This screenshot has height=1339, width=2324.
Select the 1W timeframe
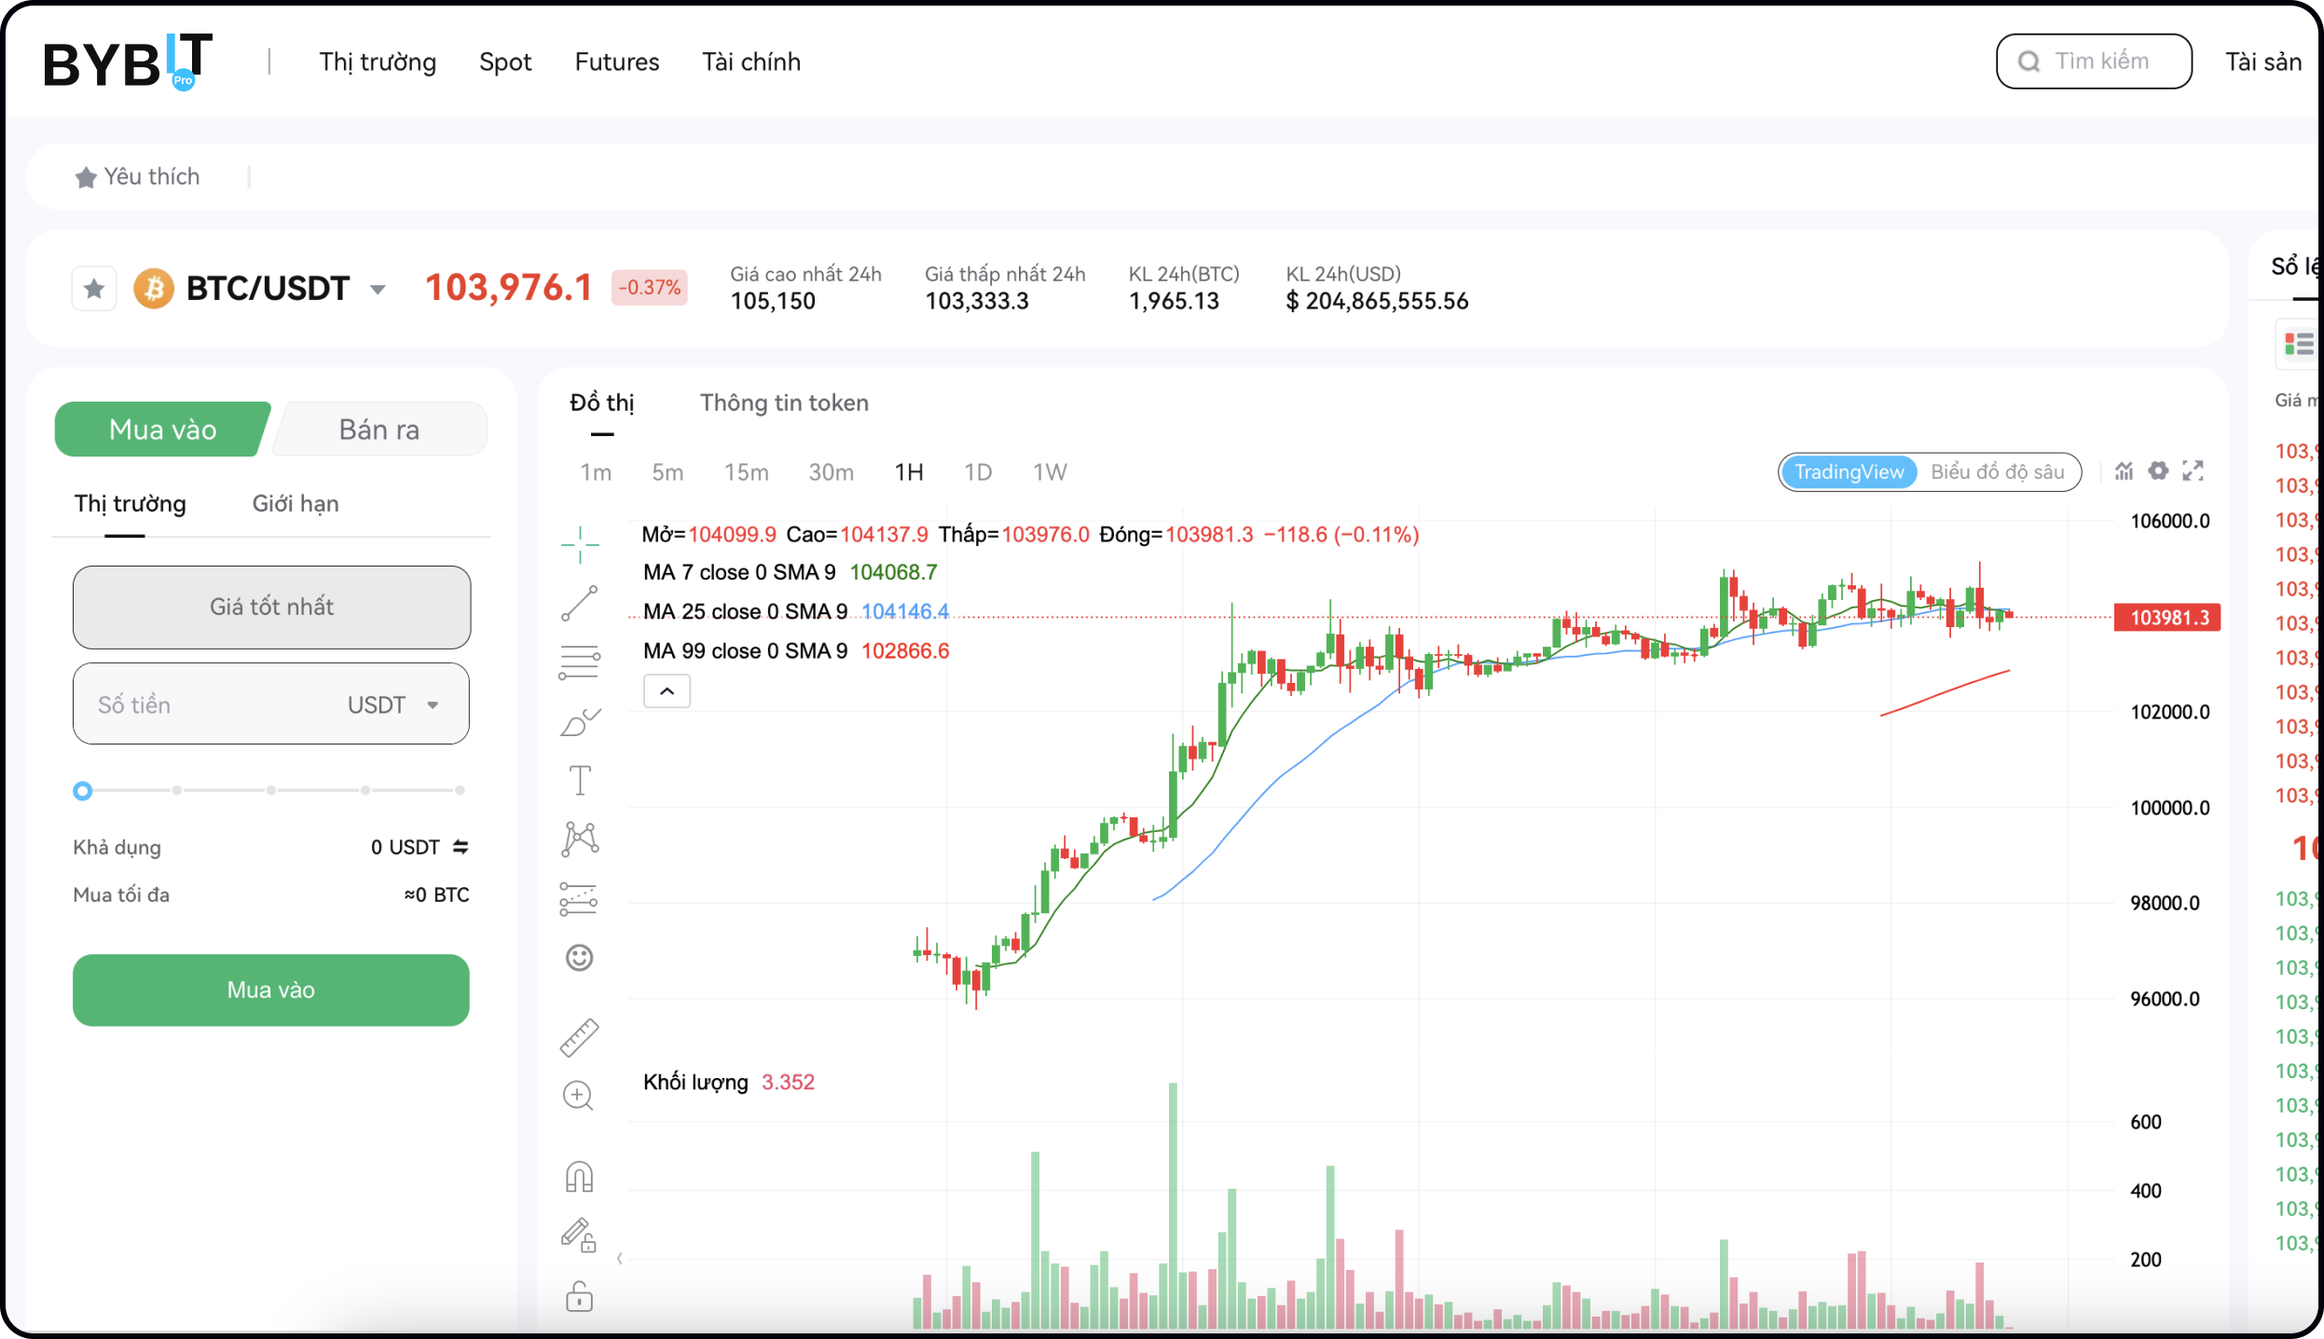pyautogui.click(x=1050, y=472)
